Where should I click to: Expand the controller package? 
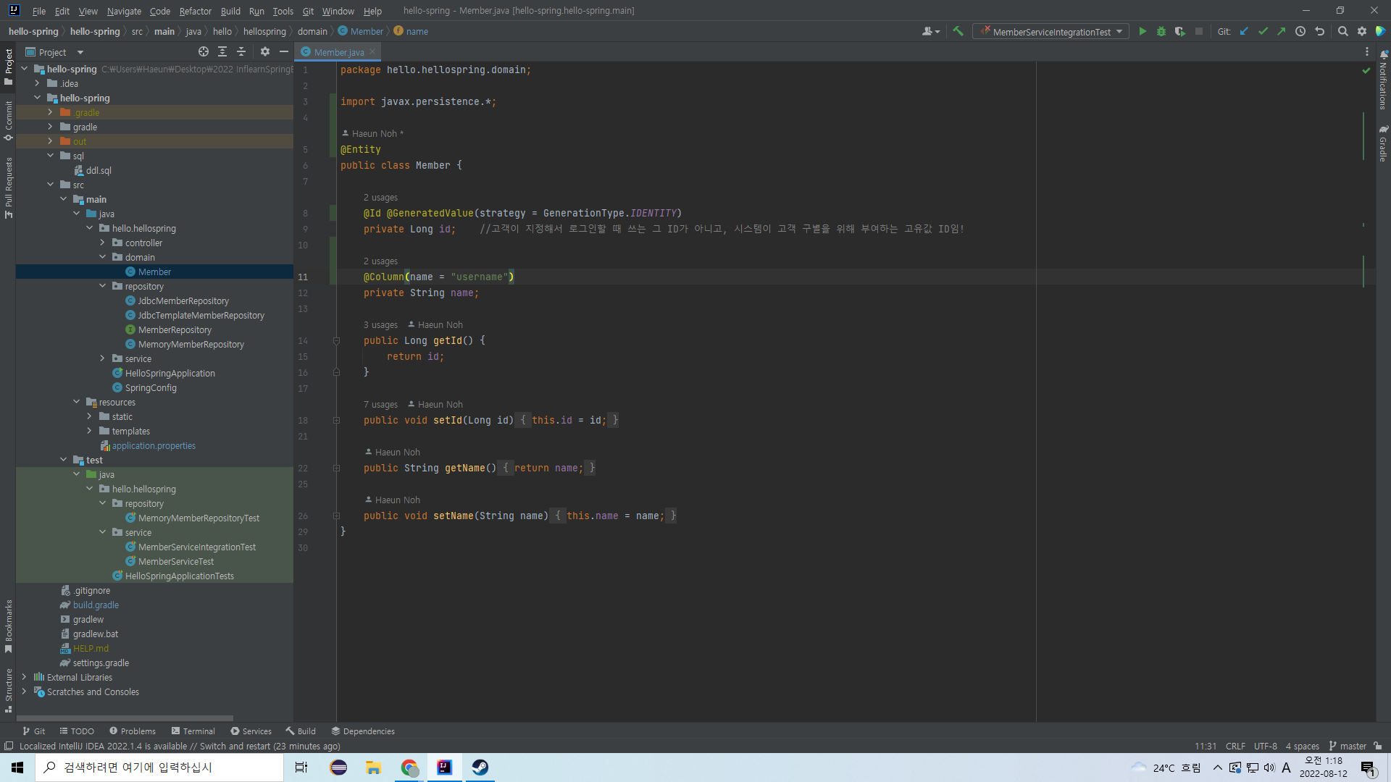[x=102, y=243]
